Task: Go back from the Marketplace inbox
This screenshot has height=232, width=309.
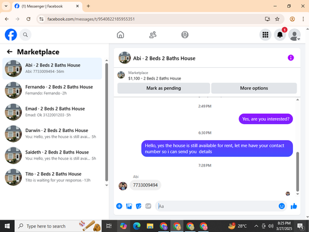Action: [10, 52]
